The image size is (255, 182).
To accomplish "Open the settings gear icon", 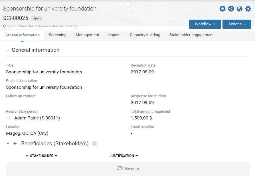I will 248,9.
